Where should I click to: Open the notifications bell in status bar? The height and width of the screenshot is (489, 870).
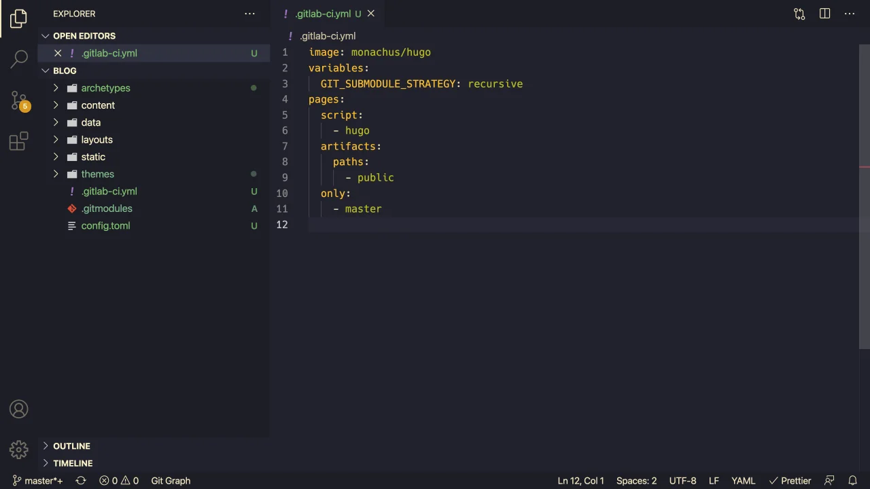(x=852, y=481)
